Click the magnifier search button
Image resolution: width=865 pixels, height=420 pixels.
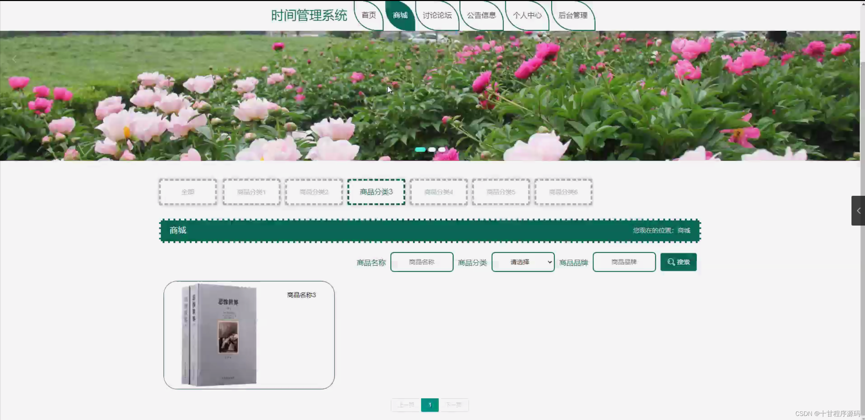(x=678, y=262)
